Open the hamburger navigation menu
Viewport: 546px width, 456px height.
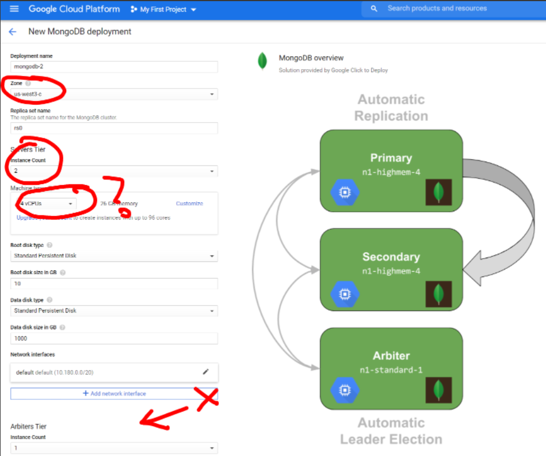(14, 9)
